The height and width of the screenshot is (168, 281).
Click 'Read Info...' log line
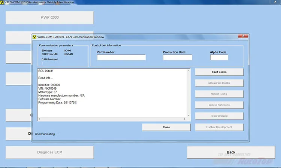point(45,78)
